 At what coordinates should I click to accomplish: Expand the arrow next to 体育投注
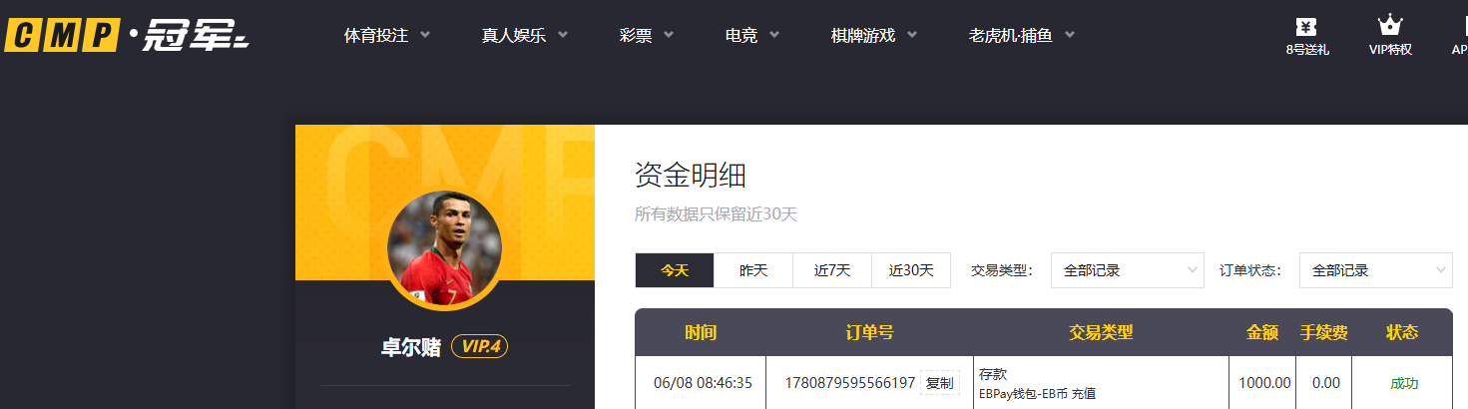coord(425,35)
